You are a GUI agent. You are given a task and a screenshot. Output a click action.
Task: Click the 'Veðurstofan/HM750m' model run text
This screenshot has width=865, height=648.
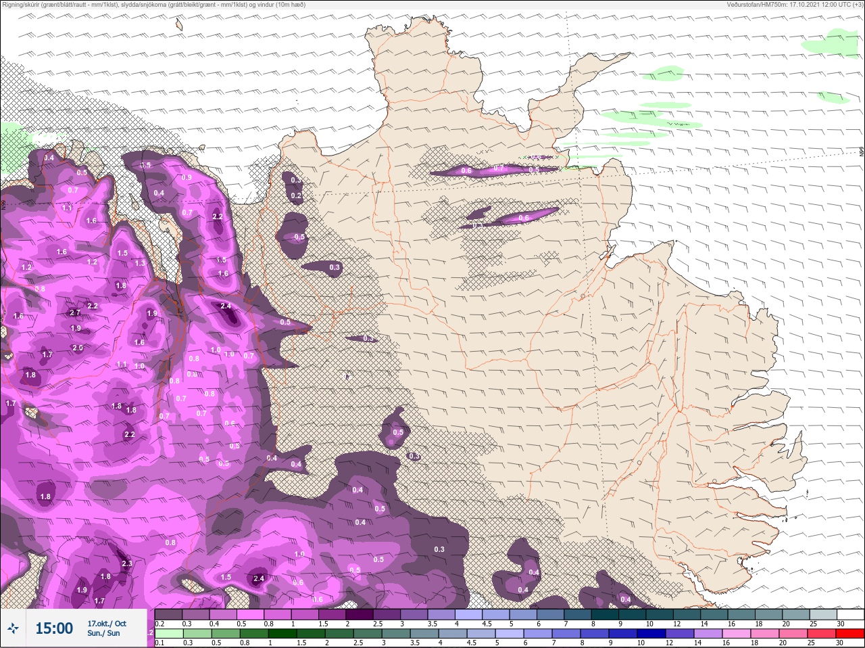[795, 5]
